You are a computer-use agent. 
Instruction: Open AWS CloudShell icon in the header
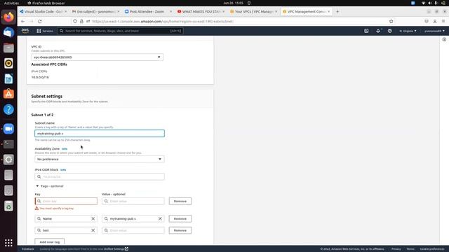pos(366,31)
